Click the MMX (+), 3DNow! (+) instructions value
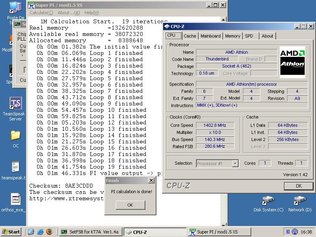 tap(252, 105)
